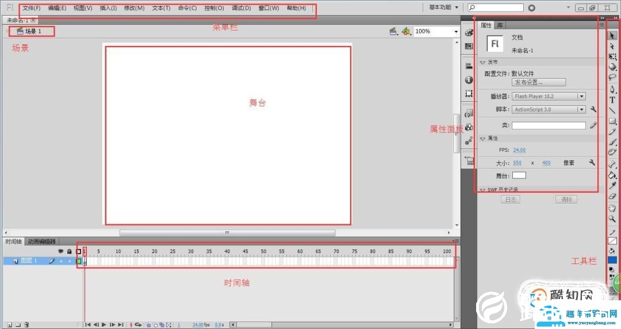Switch to the 库 tab

(x=500, y=25)
